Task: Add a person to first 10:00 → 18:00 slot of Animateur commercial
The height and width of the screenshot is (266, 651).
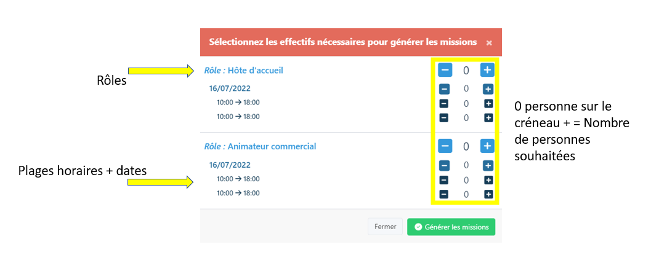Action: [x=488, y=180]
